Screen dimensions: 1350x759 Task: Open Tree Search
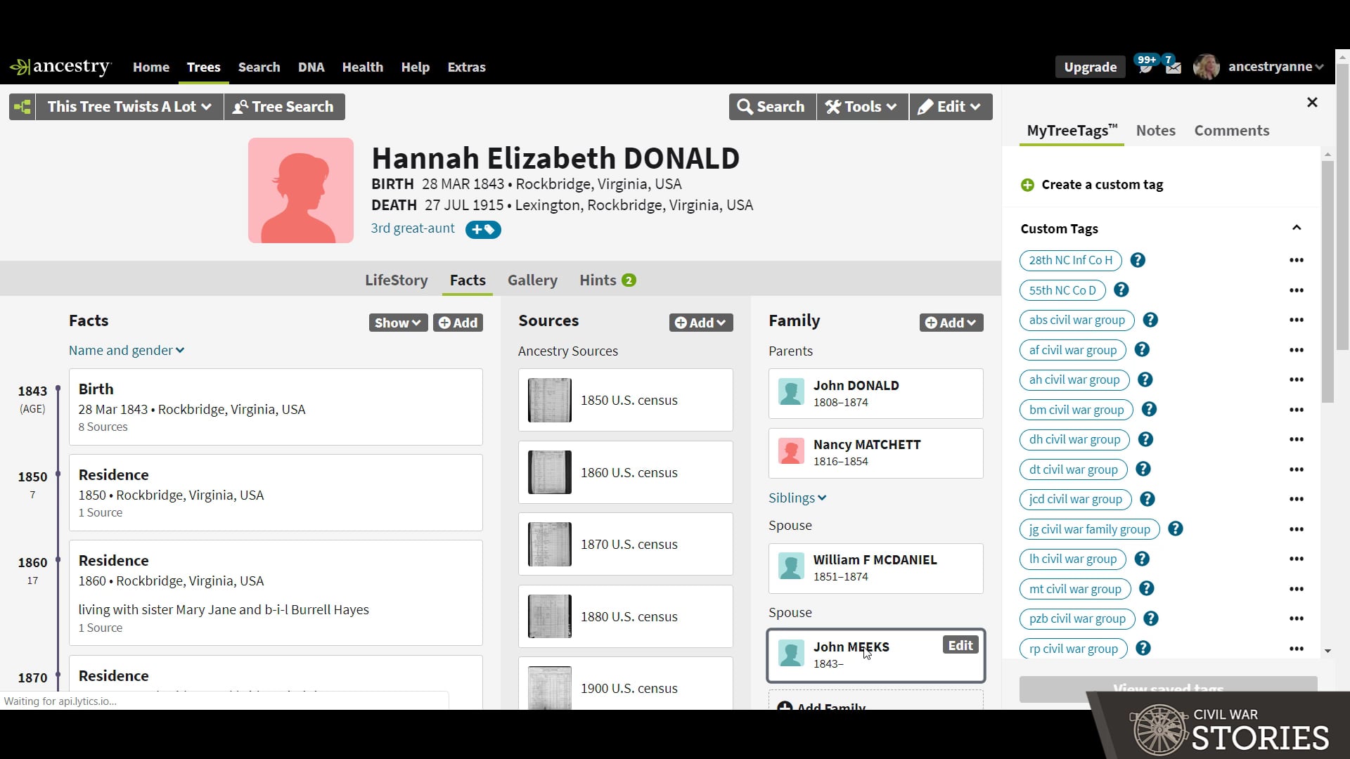[x=284, y=106]
